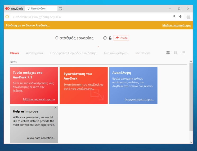Click the News section label
Viewport: 197px width, 151px height.
(x=13, y=62)
